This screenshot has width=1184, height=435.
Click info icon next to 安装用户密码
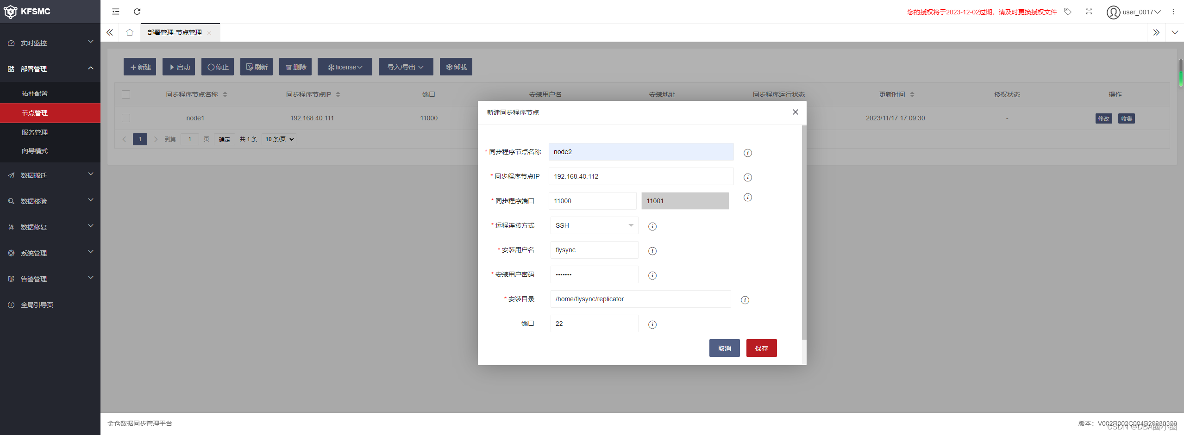point(652,276)
